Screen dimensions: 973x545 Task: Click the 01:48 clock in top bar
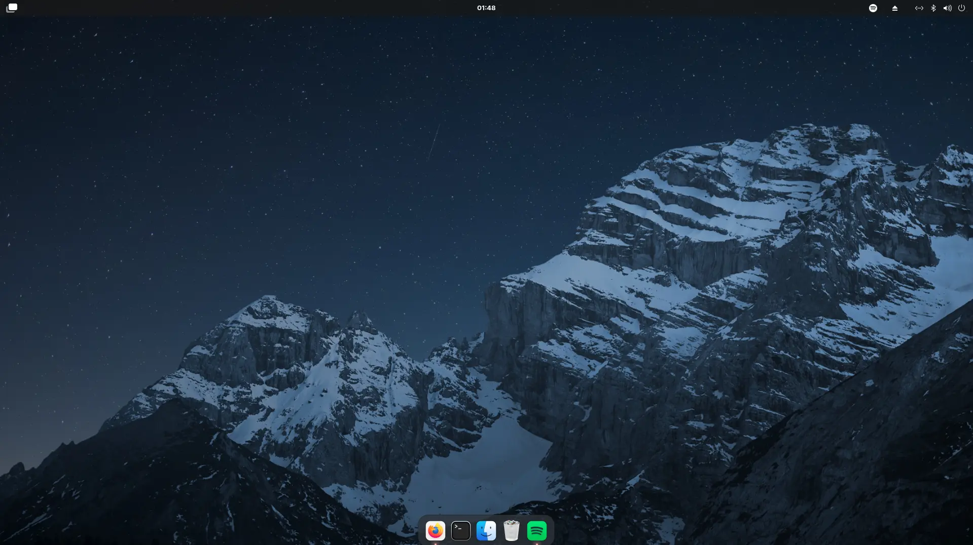click(486, 8)
